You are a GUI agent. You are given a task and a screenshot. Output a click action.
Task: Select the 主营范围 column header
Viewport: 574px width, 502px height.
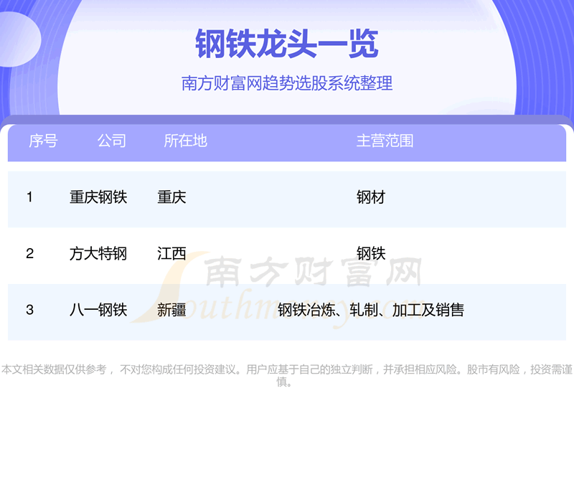[x=385, y=141]
